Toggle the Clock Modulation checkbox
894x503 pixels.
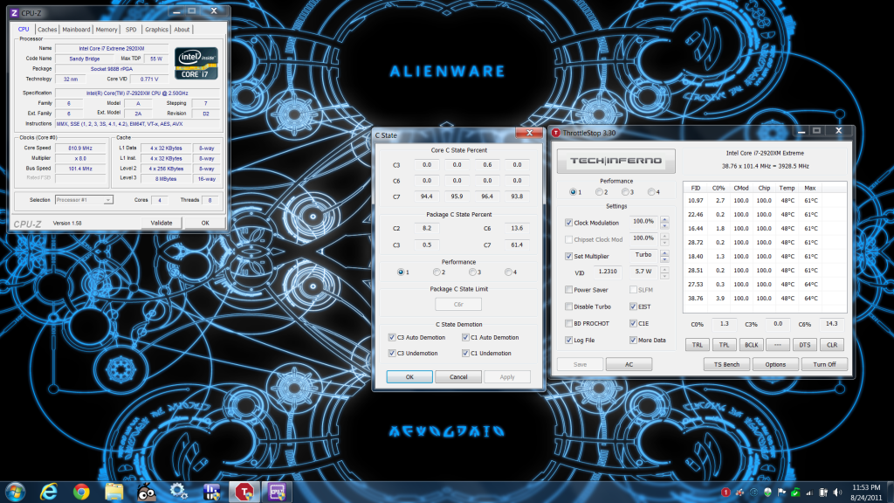point(568,223)
